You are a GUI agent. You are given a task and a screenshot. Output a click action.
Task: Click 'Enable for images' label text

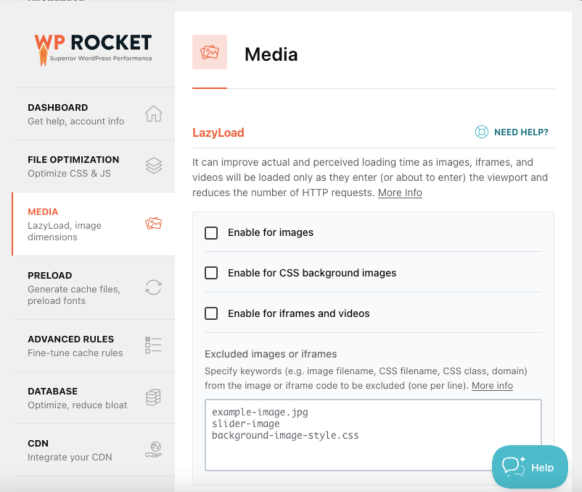pyautogui.click(x=271, y=232)
